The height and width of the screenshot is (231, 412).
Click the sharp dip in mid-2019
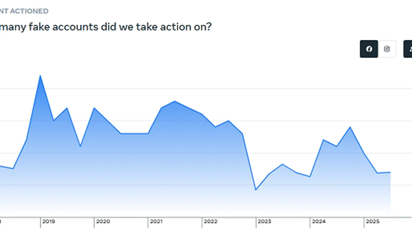[80, 146]
